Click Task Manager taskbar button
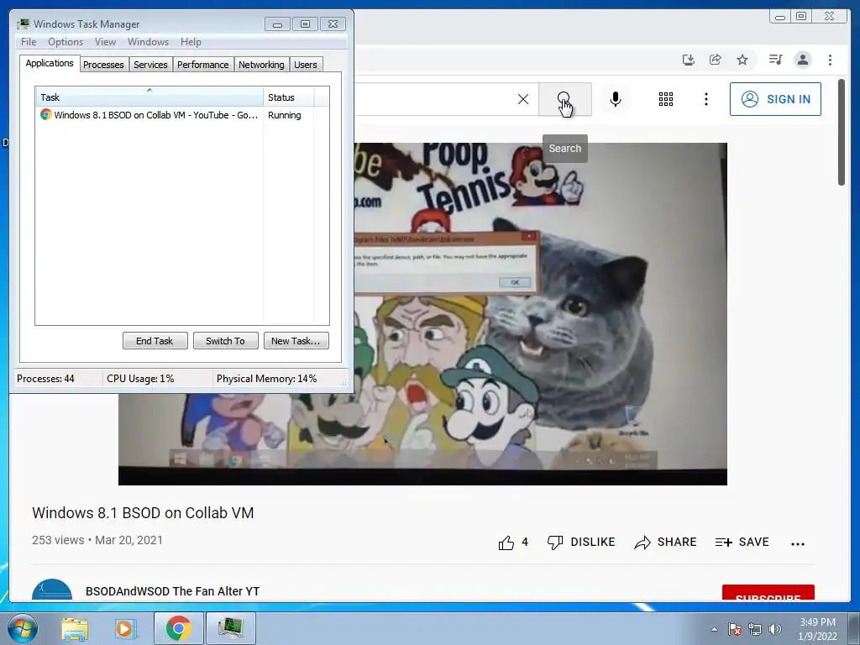 (231, 628)
